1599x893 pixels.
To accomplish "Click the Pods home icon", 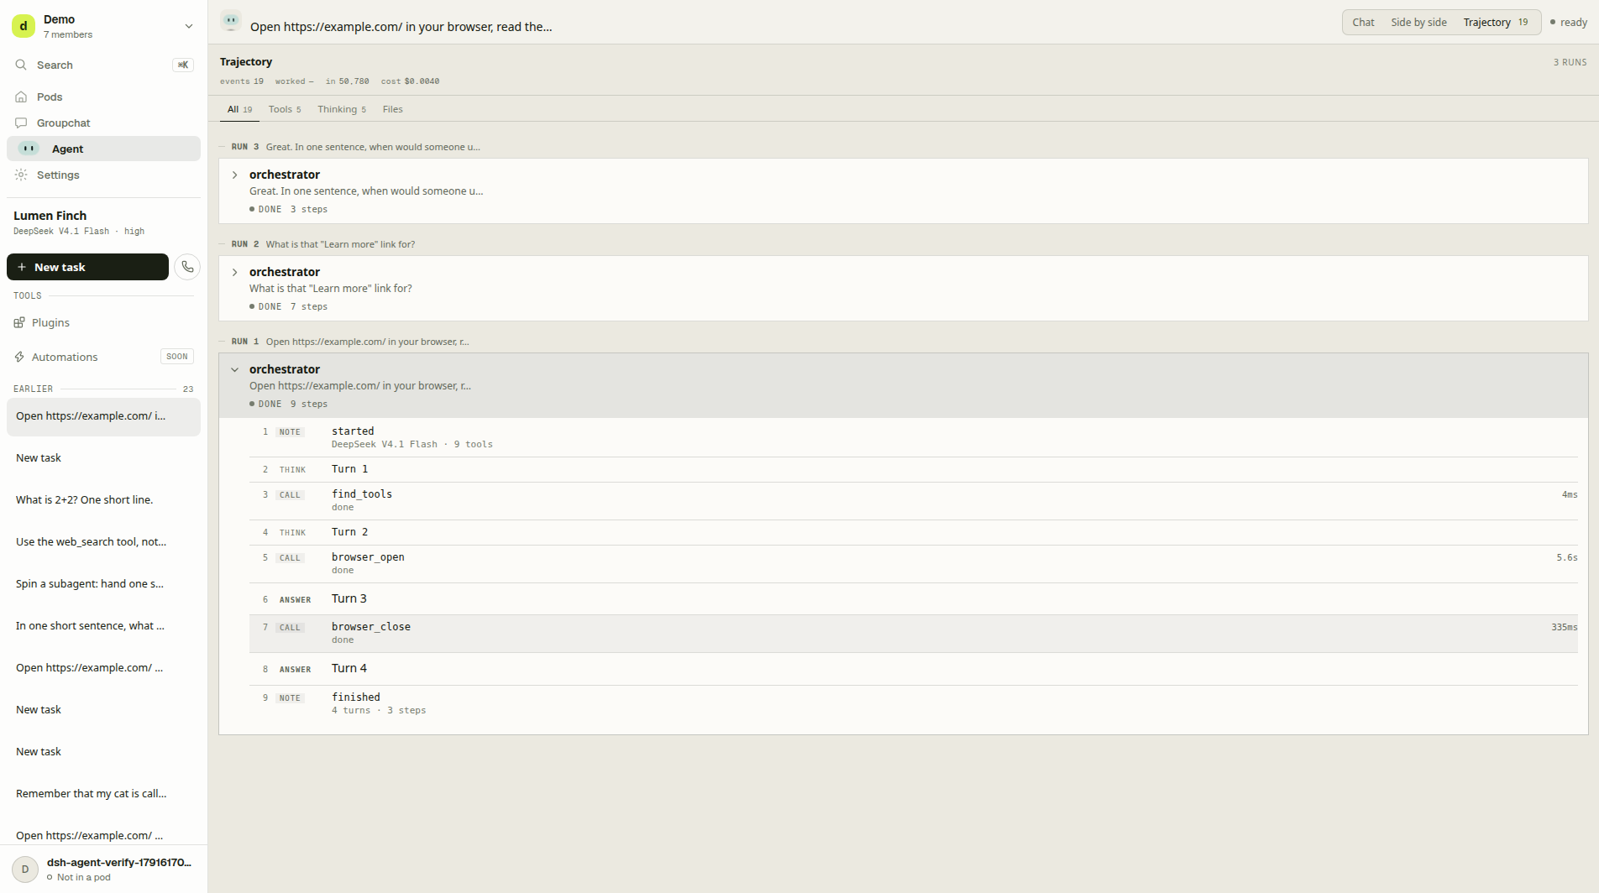I will [21, 97].
